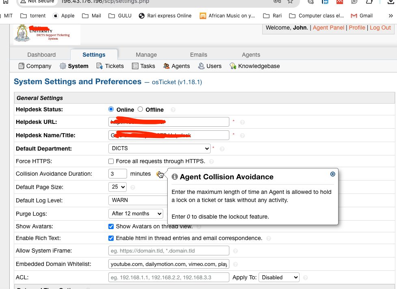Open the Default Department dropdown
This screenshot has width=397, height=289.
pos(159,149)
